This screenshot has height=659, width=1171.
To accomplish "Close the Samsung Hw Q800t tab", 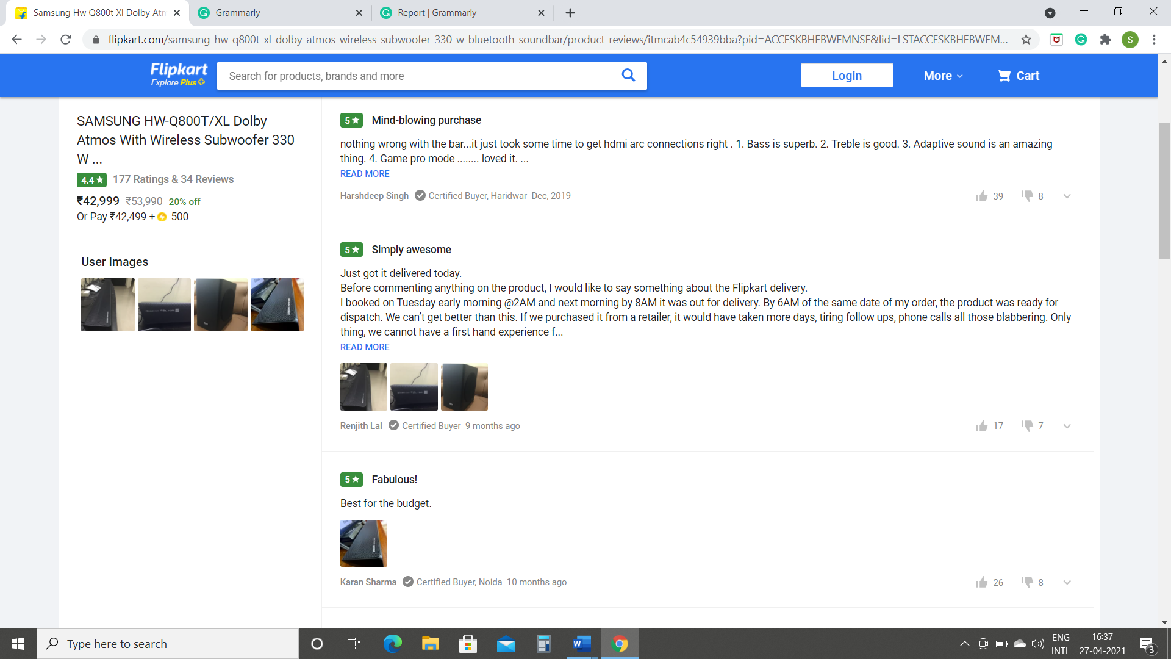I will point(177,13).
